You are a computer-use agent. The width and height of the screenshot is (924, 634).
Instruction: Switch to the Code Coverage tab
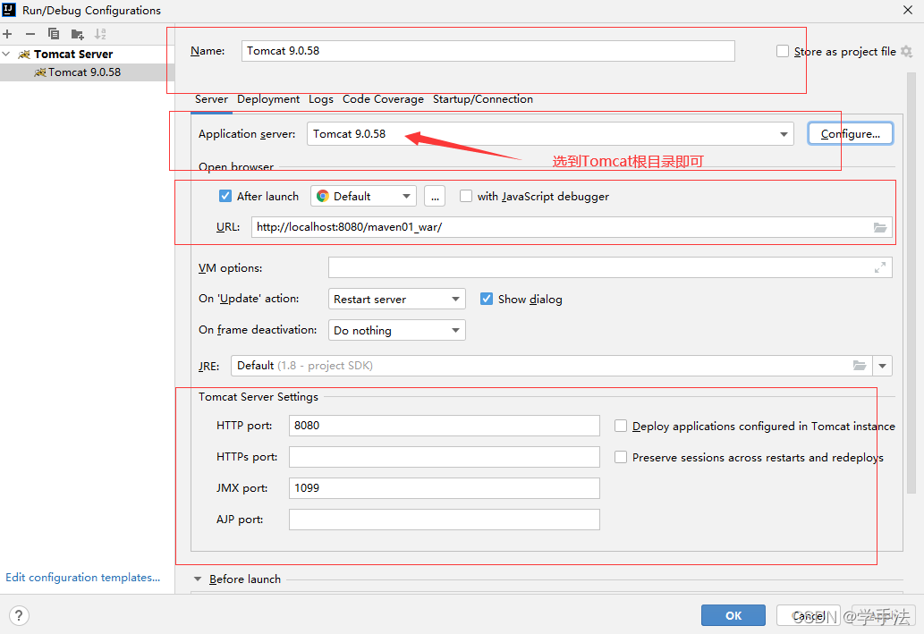pos(383,99)
